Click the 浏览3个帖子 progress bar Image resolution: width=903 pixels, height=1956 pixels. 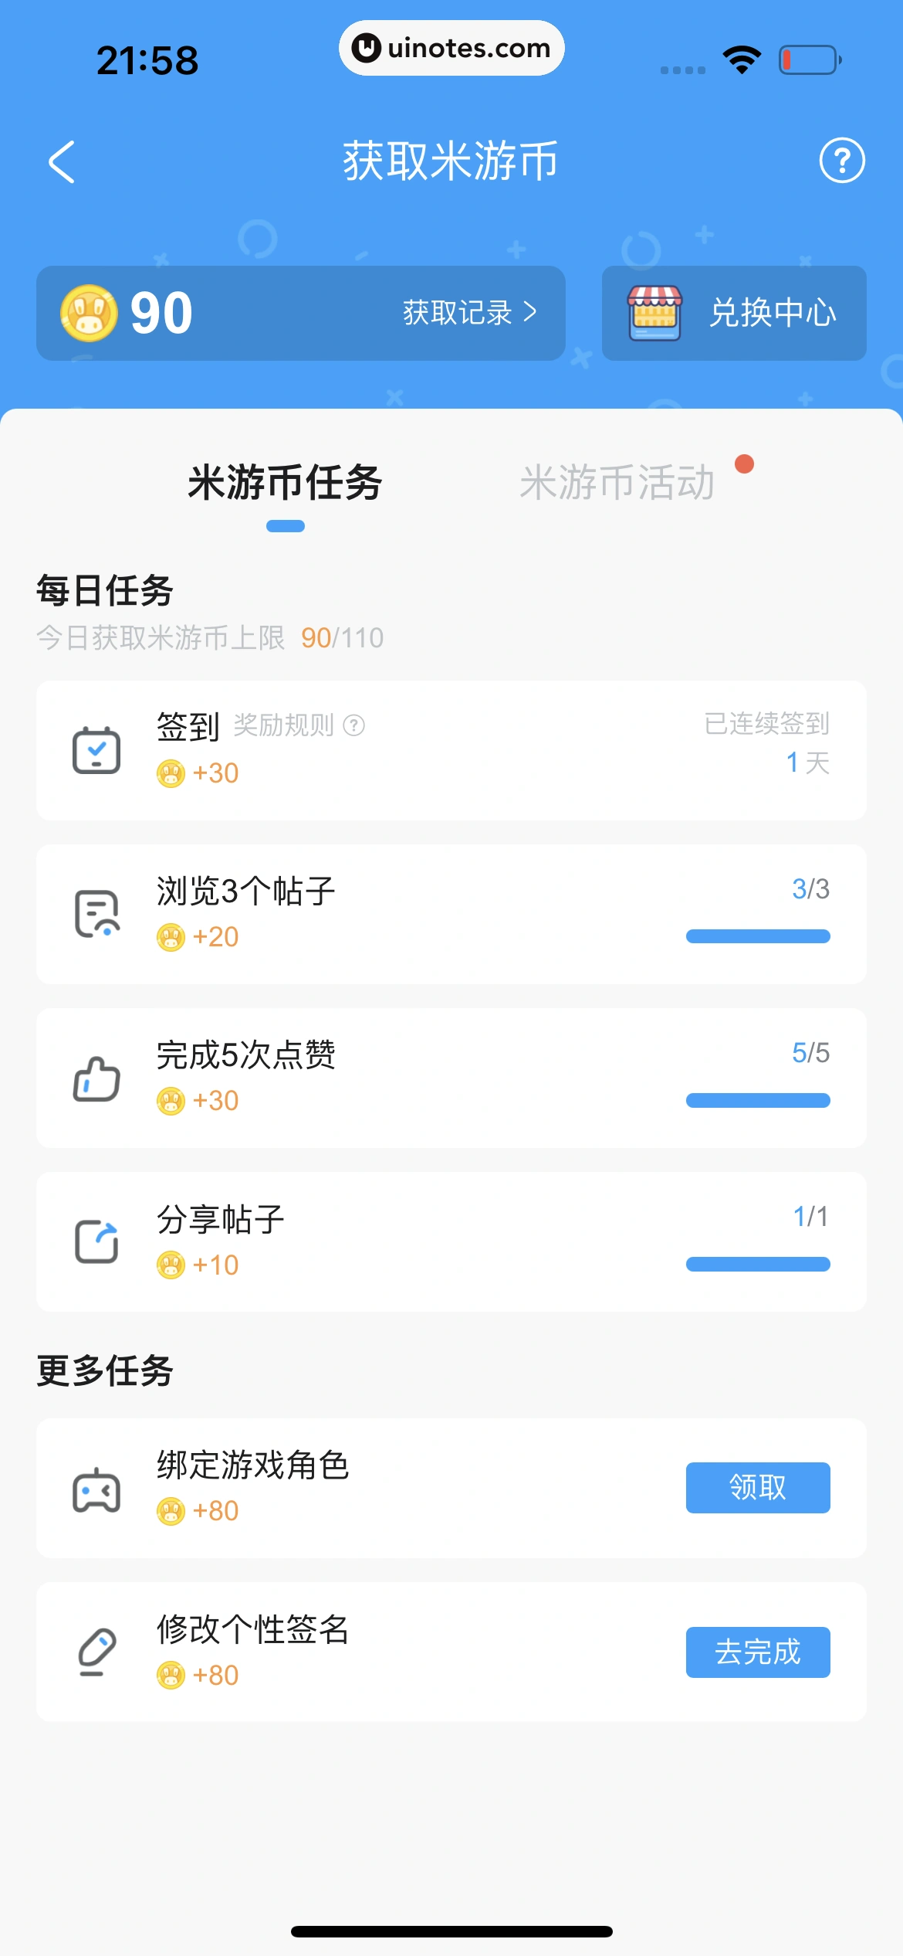pos(758,936)
